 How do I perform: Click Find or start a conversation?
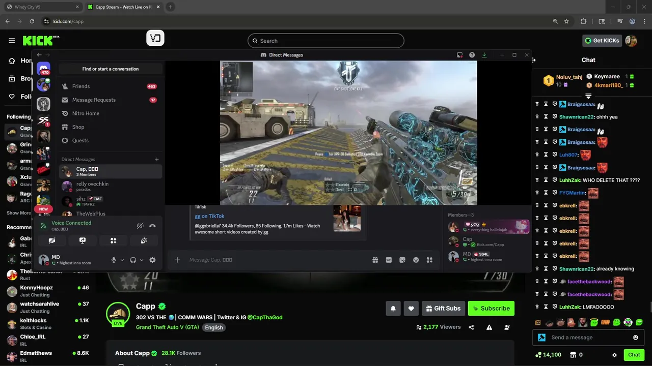tap(111, 69)
